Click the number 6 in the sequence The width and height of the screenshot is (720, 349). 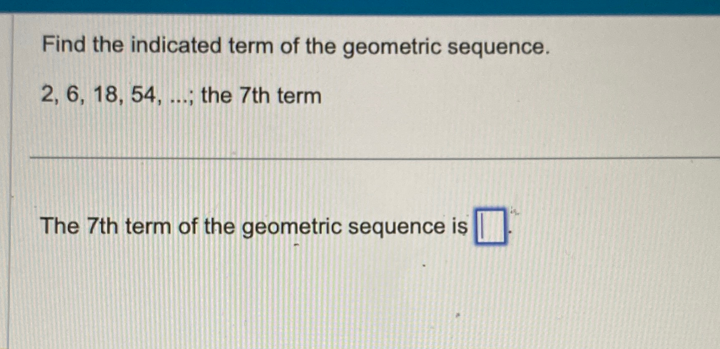click(73, 95)
